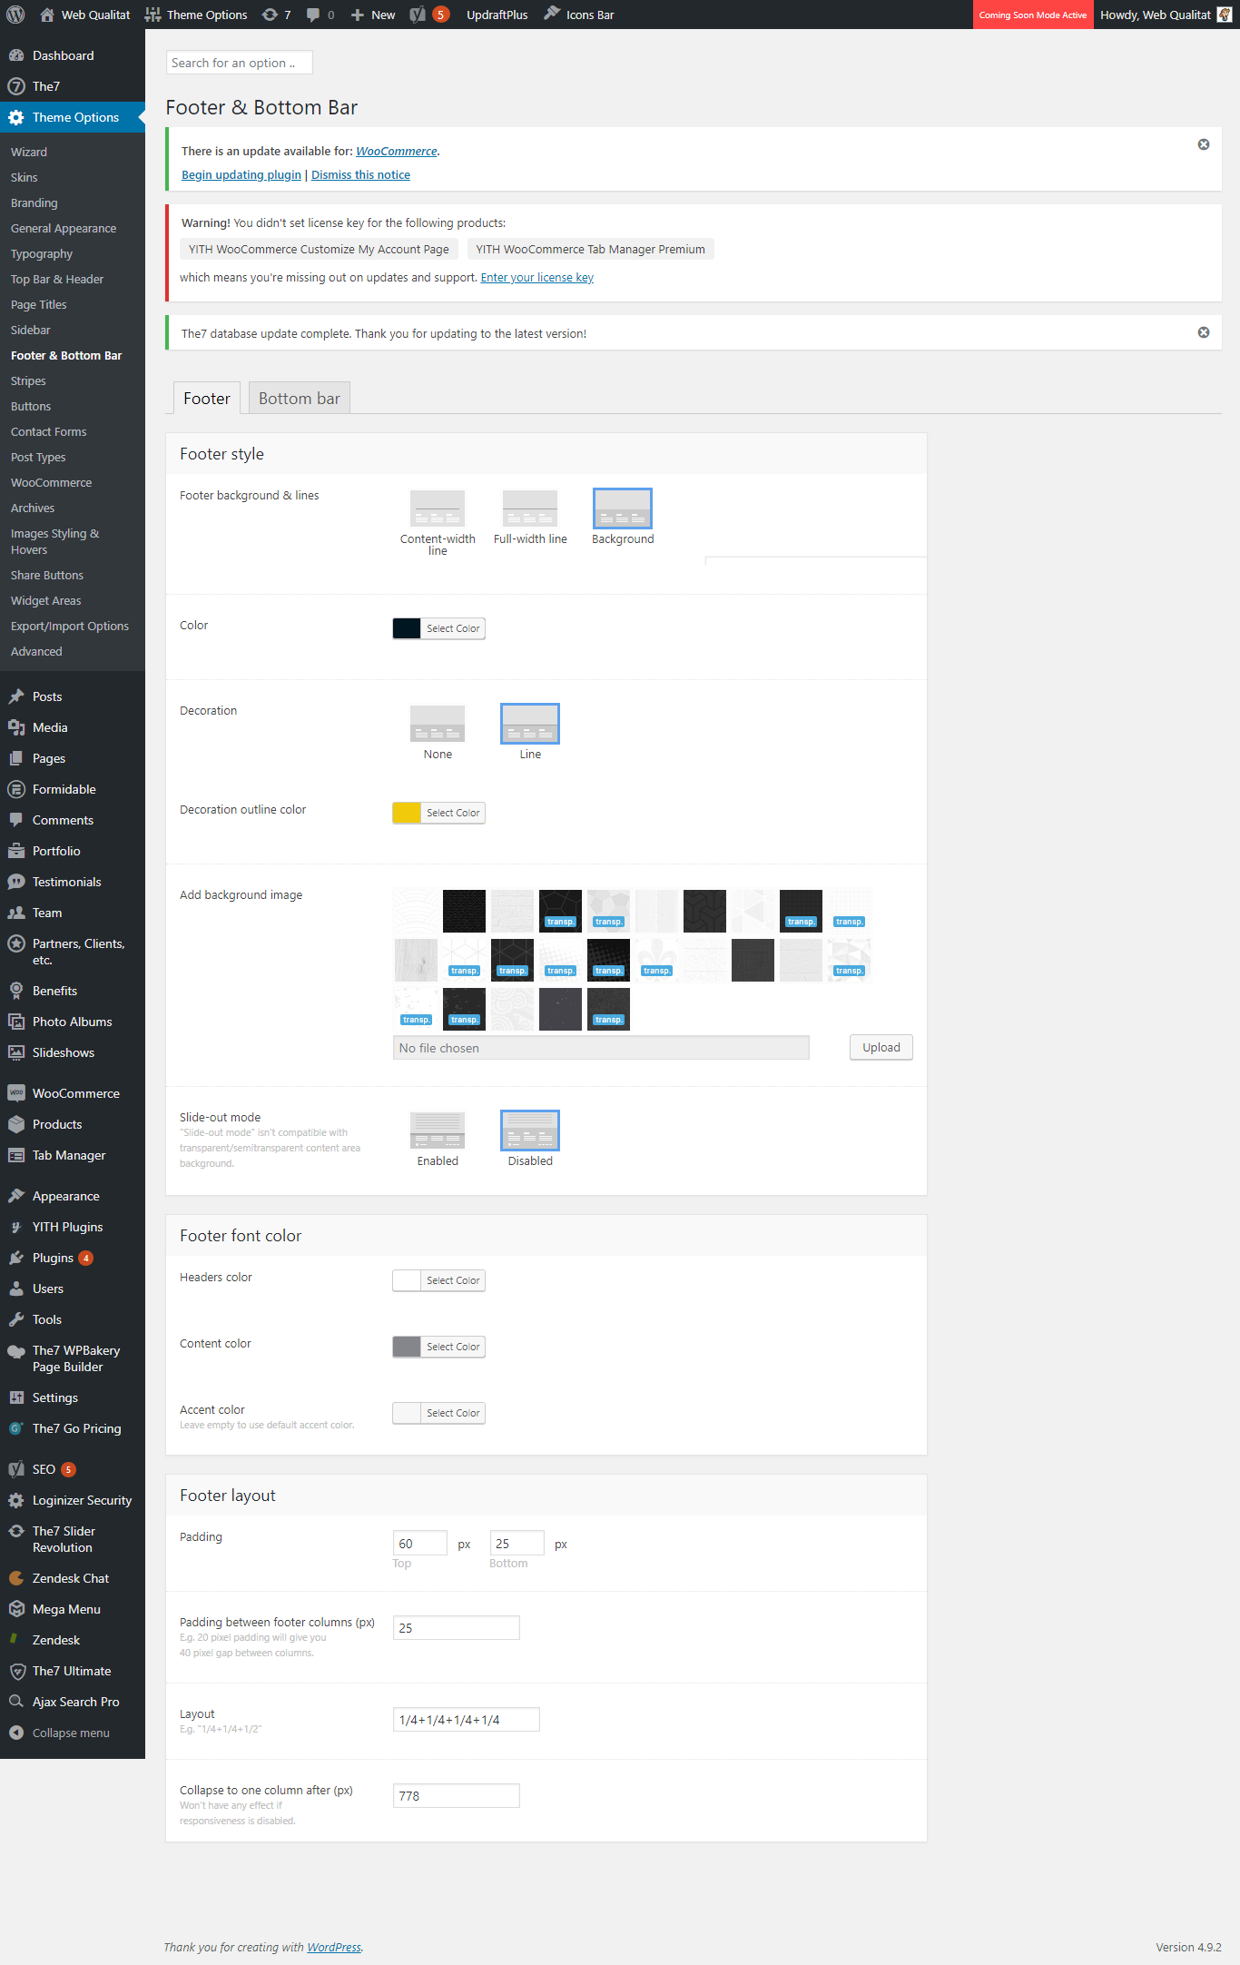
Task: Click the Layout input field
Action: (467, 1720)
